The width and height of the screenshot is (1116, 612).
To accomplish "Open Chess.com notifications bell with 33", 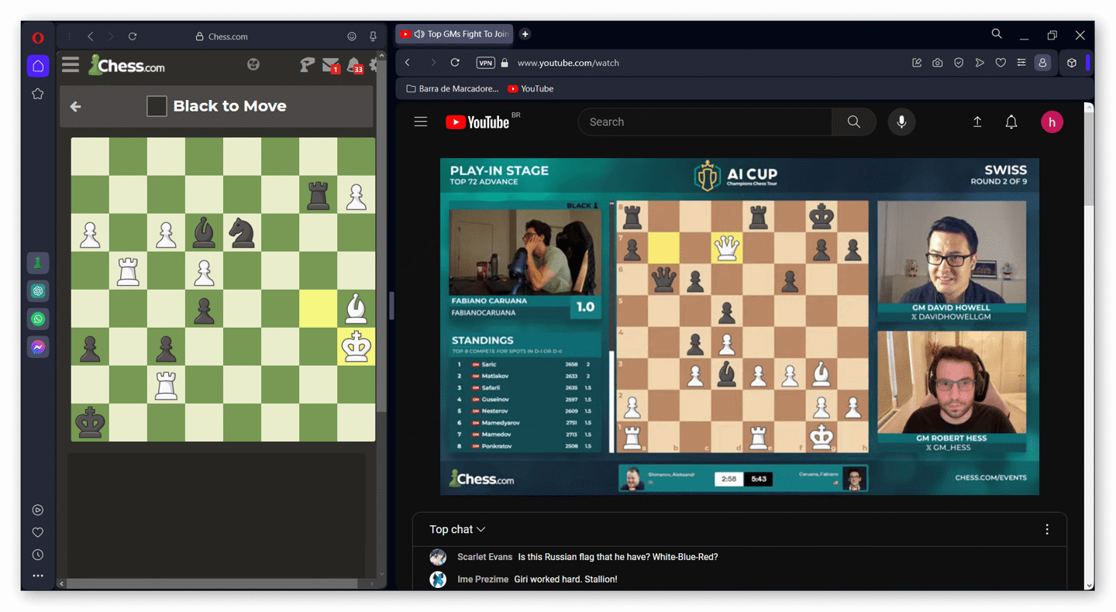I will tap(354, 65).
